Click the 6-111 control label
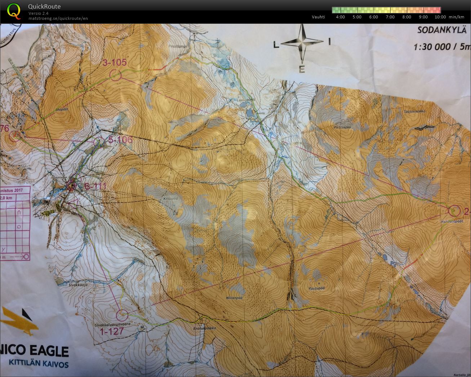 tap(95, 186)
